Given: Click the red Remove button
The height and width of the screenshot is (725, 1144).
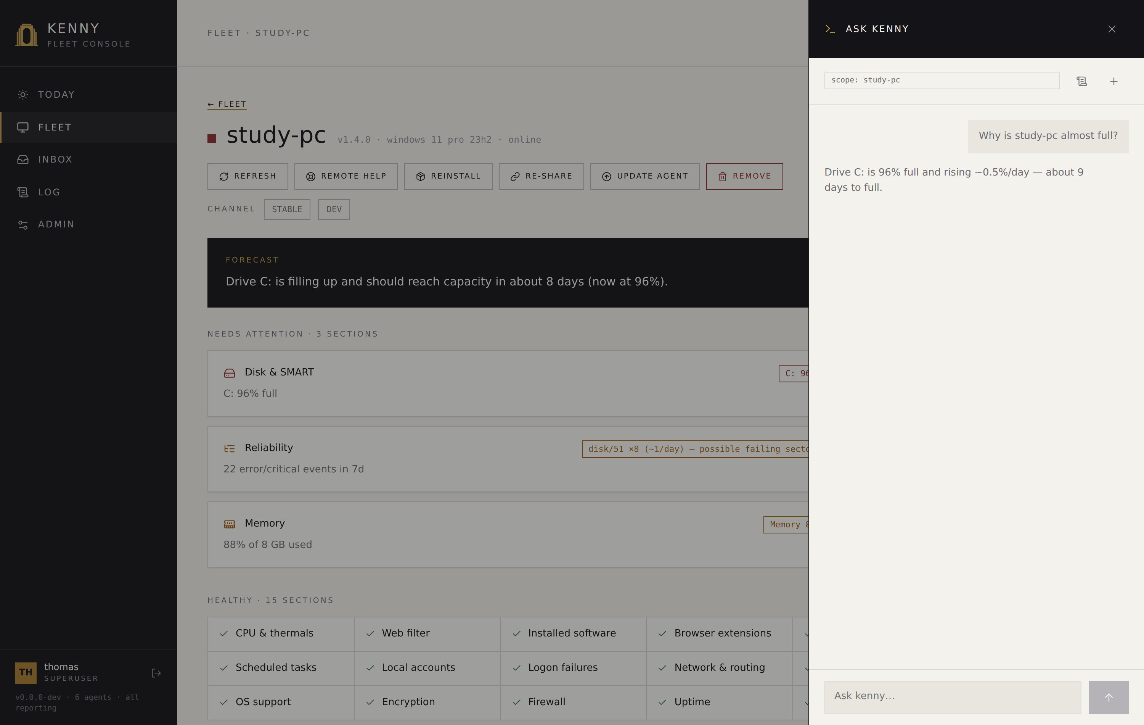Looking at the screenshot, I should coord(744,176).
